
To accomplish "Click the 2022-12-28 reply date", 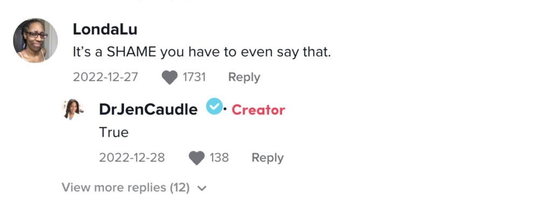I will [x=132, y=158].
